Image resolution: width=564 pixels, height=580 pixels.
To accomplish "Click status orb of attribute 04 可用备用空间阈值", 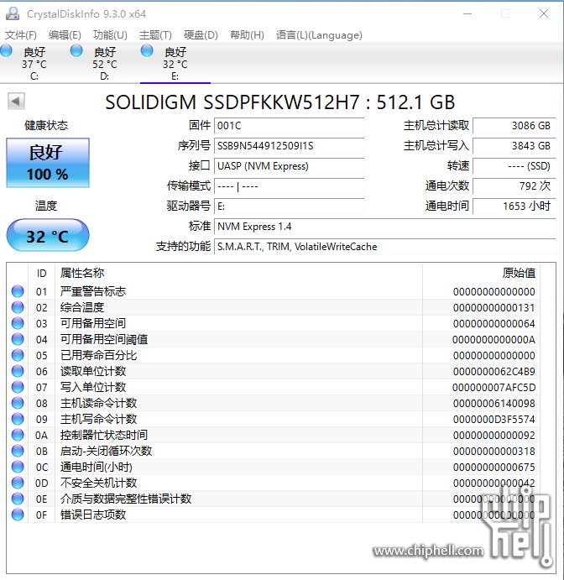I will coord(18,339).
